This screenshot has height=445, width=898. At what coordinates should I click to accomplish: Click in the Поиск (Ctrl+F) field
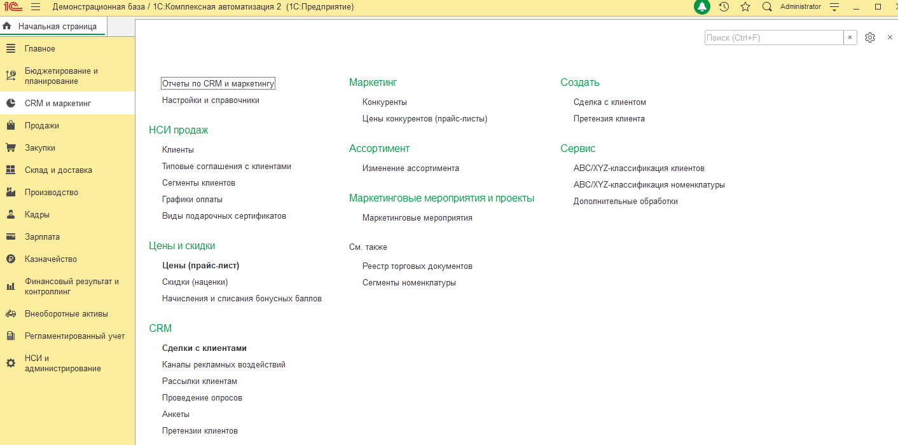774,38
